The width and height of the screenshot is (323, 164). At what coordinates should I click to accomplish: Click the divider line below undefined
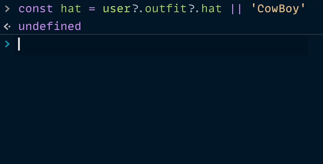pyautogui.click(x=161, y=34)
